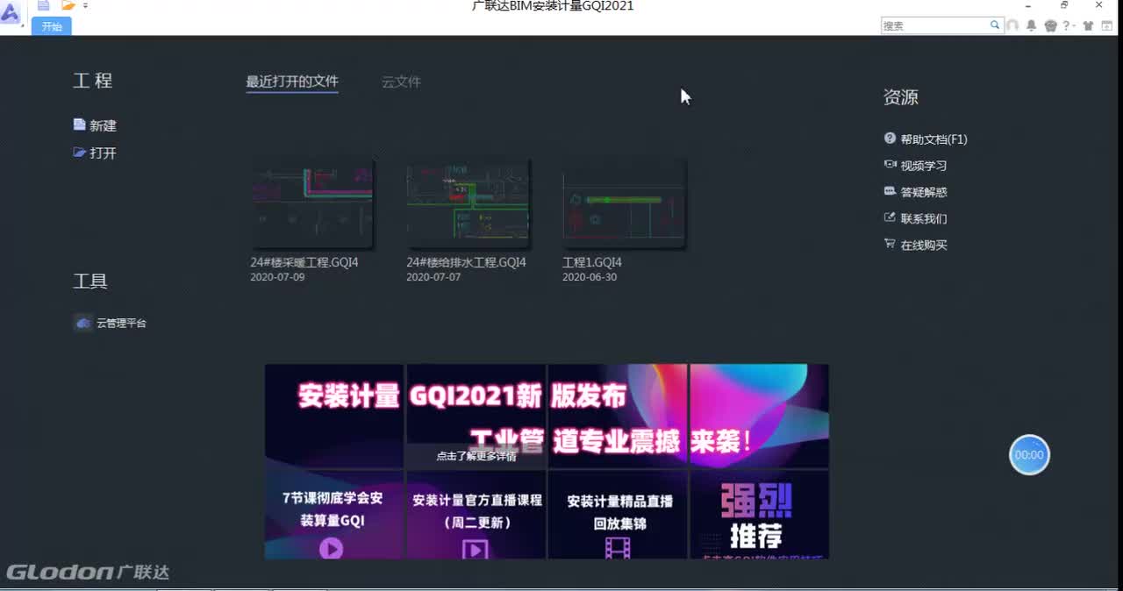Click the shirt skin-change icon
Viewport: 1123px width, 591px height.
1089,25
